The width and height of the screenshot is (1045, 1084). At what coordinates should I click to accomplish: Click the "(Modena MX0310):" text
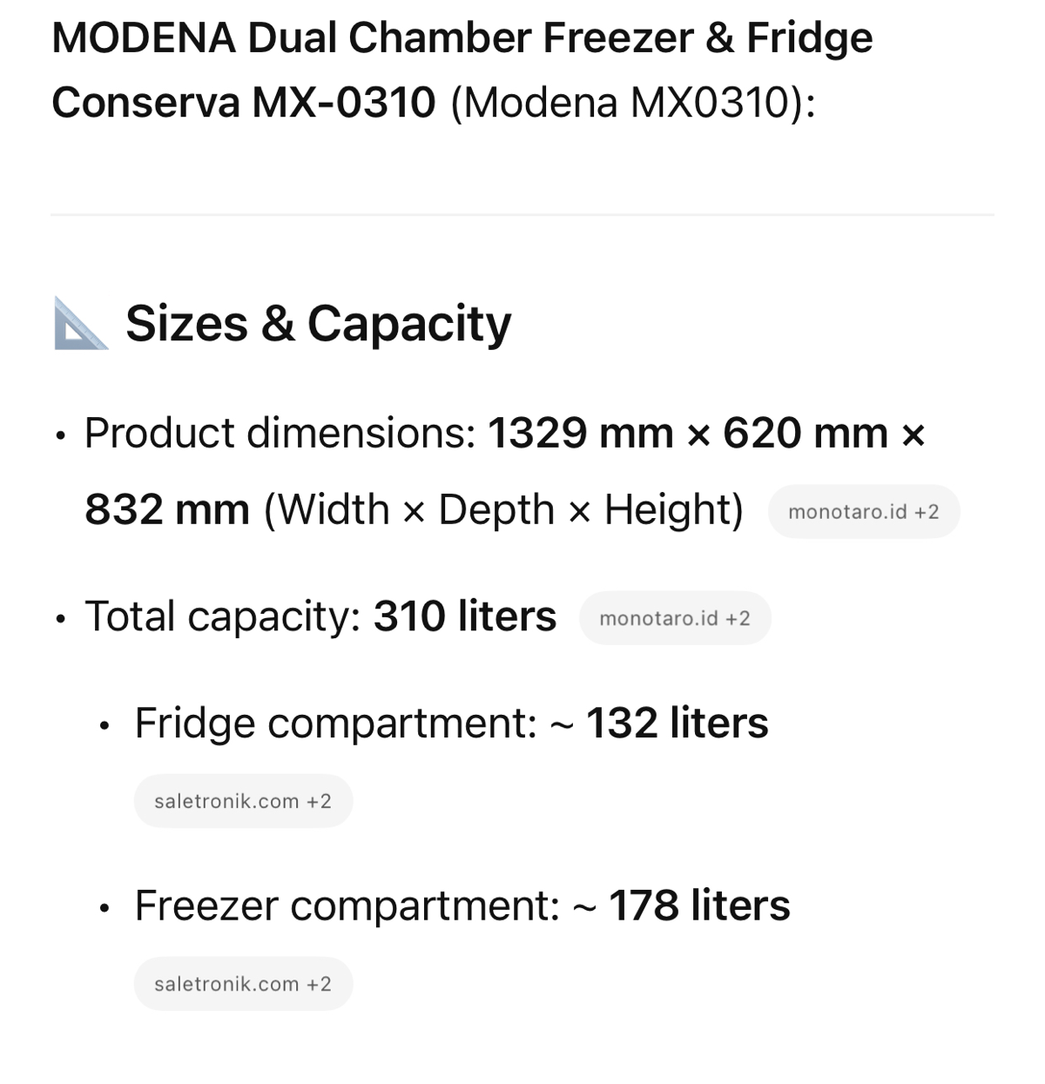(x=632, y=103)
